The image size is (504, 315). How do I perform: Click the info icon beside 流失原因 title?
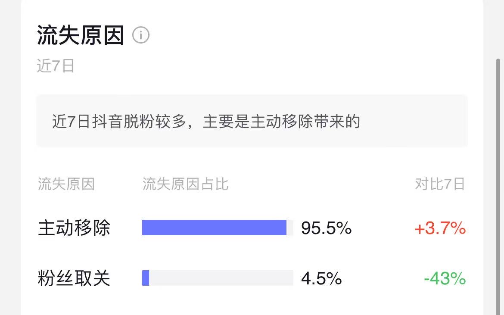(141, 35)
